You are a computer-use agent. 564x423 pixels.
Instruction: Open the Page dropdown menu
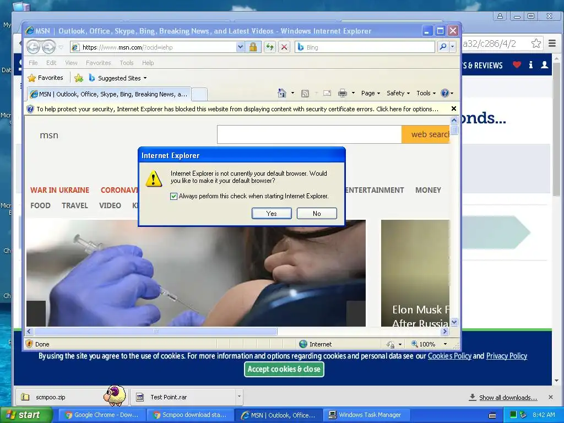[x=371, y=93]
